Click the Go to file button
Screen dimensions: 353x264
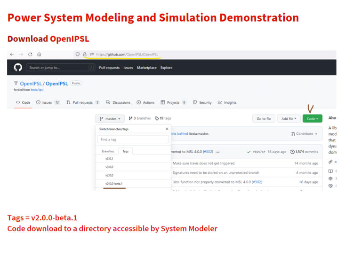pyautogui.click(x=264, y=119)
